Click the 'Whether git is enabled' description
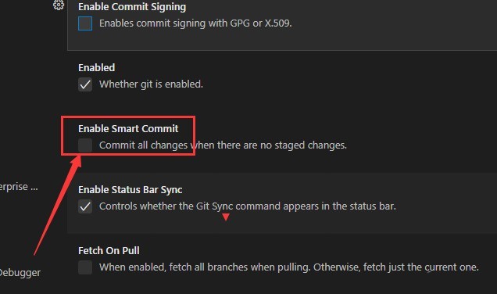This screenshot has width=497, height=294. pyautogui.click(x=151, y=84)
